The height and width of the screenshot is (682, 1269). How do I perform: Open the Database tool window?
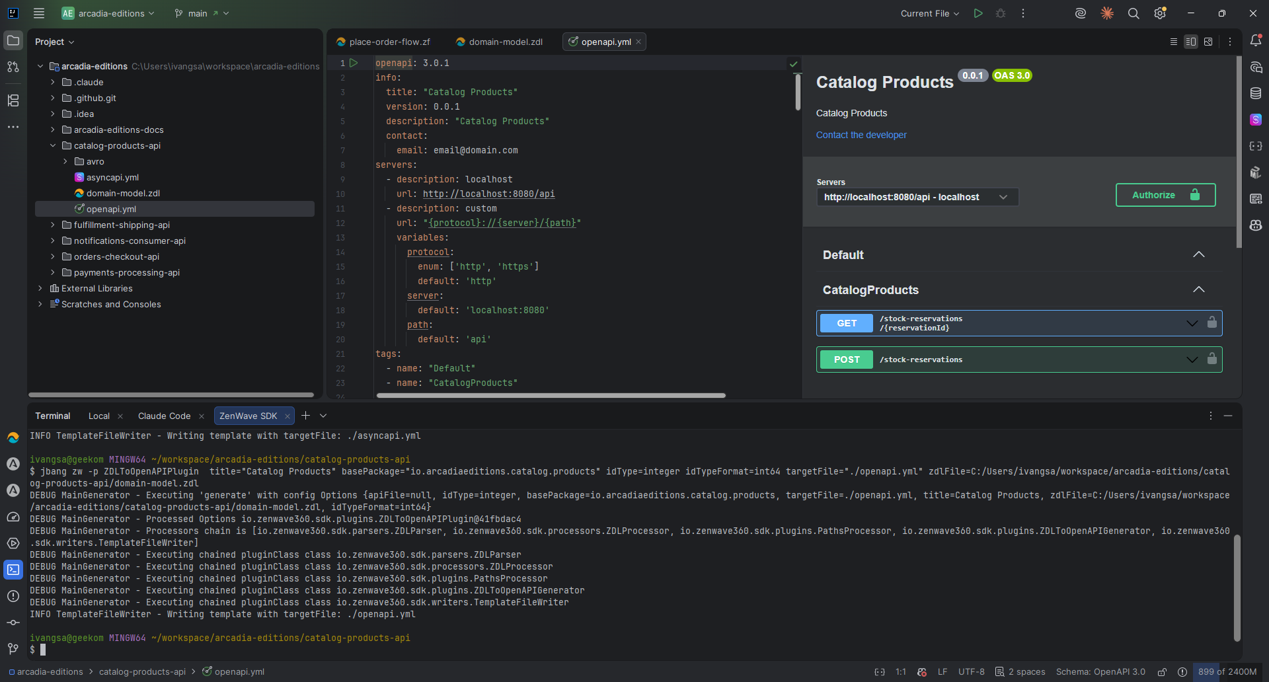tap(1256, 93)
